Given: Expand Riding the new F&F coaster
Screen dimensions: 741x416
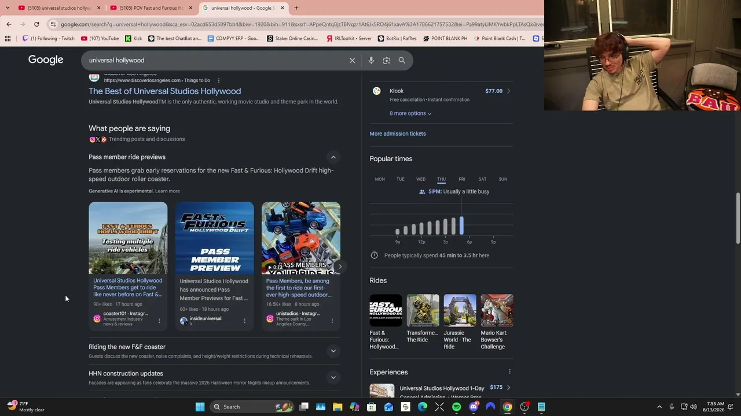Looking at the screenshot, I should coord(333,351).
